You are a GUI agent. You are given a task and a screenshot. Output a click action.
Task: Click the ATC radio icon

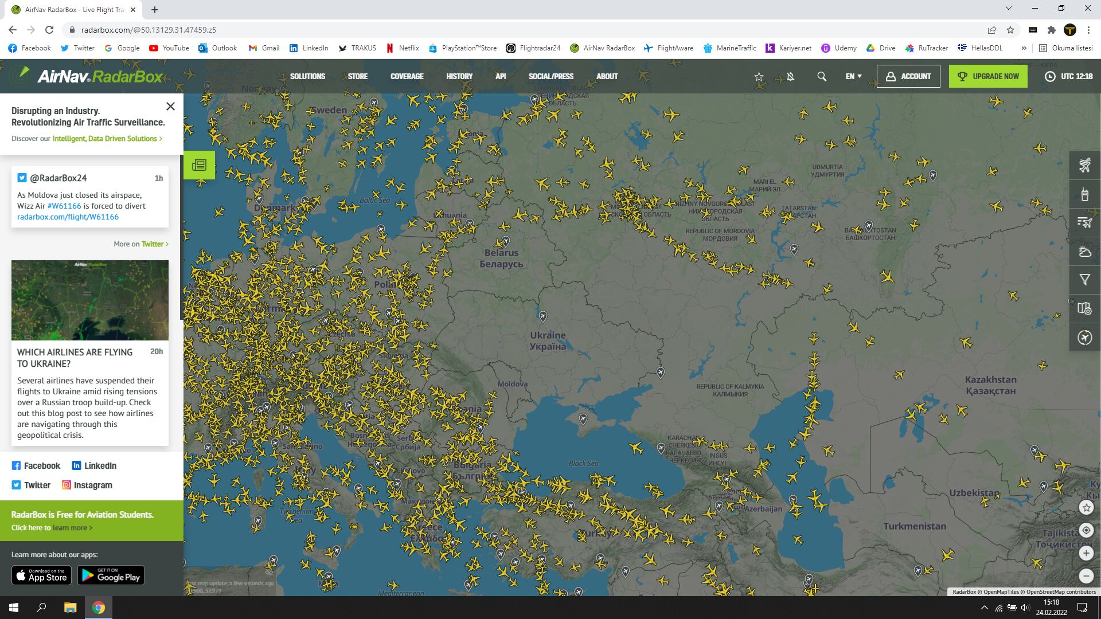click(1084, 194)
